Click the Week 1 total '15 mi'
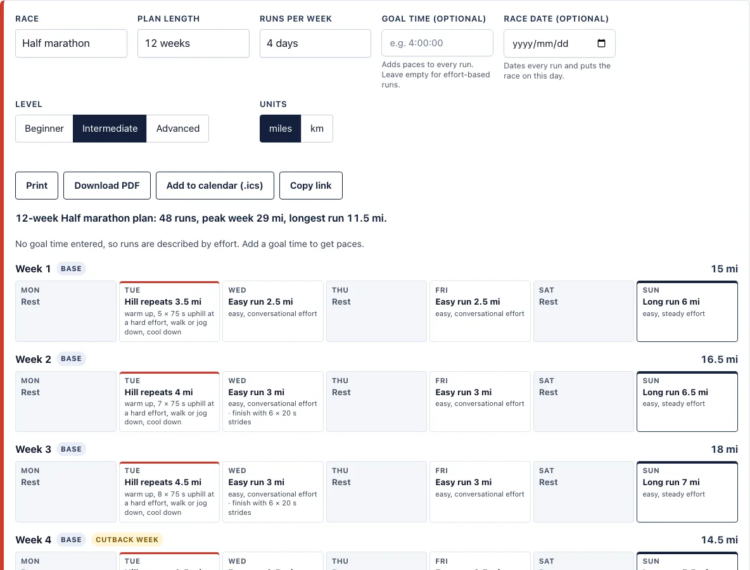The image size is (750, 570). [724, 269]
